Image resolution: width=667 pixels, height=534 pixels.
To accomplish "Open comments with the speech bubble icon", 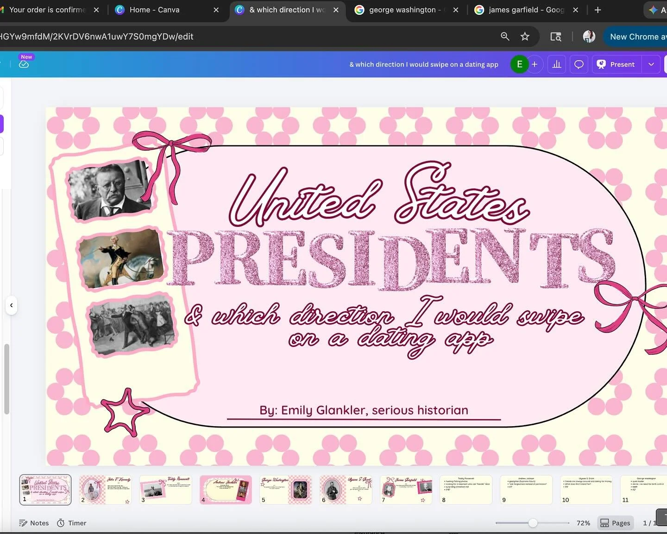I will [579, 64].
